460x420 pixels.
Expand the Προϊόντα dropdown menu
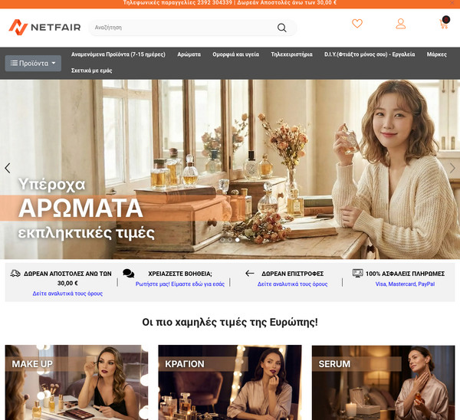33,64
